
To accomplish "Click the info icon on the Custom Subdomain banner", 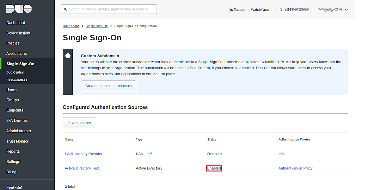I will (x=68, y=56).
